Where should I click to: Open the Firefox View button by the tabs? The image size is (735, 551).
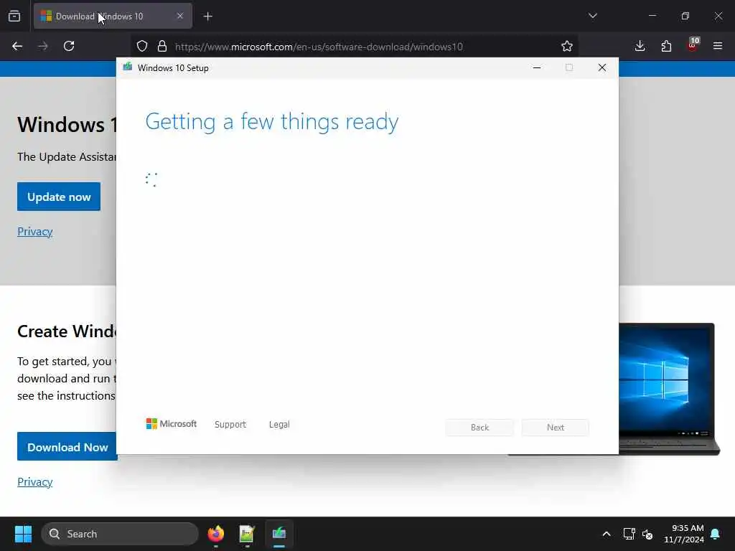pyautogui.click(x=14, y=16)
